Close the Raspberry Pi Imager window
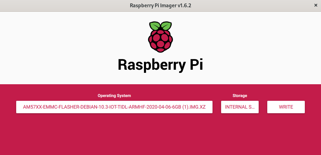 [x=316, y=6]
